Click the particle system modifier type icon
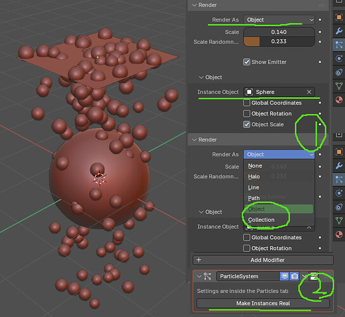The image size is (345, 317). pos(207,276)
